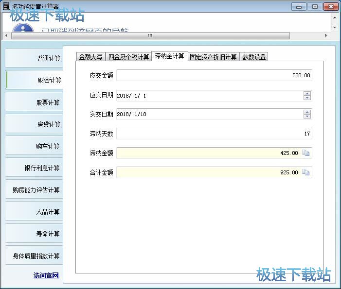Open 普通计算 in the sidebar
341x289 pixels.
point(35,58)
